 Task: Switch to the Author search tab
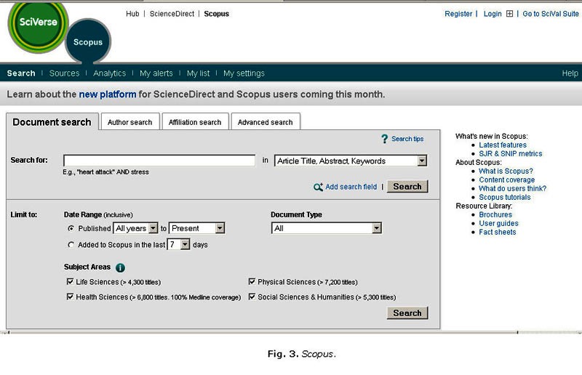pyautogui.click(x=129, y=122)
